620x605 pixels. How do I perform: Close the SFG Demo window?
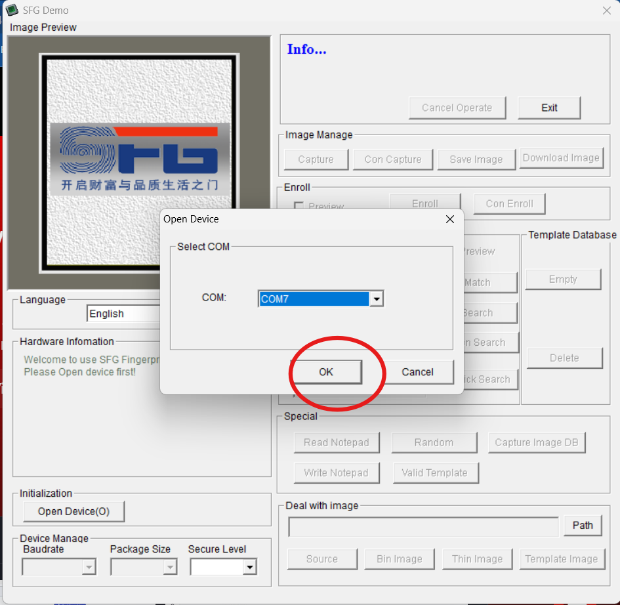(x=607, y=10)
